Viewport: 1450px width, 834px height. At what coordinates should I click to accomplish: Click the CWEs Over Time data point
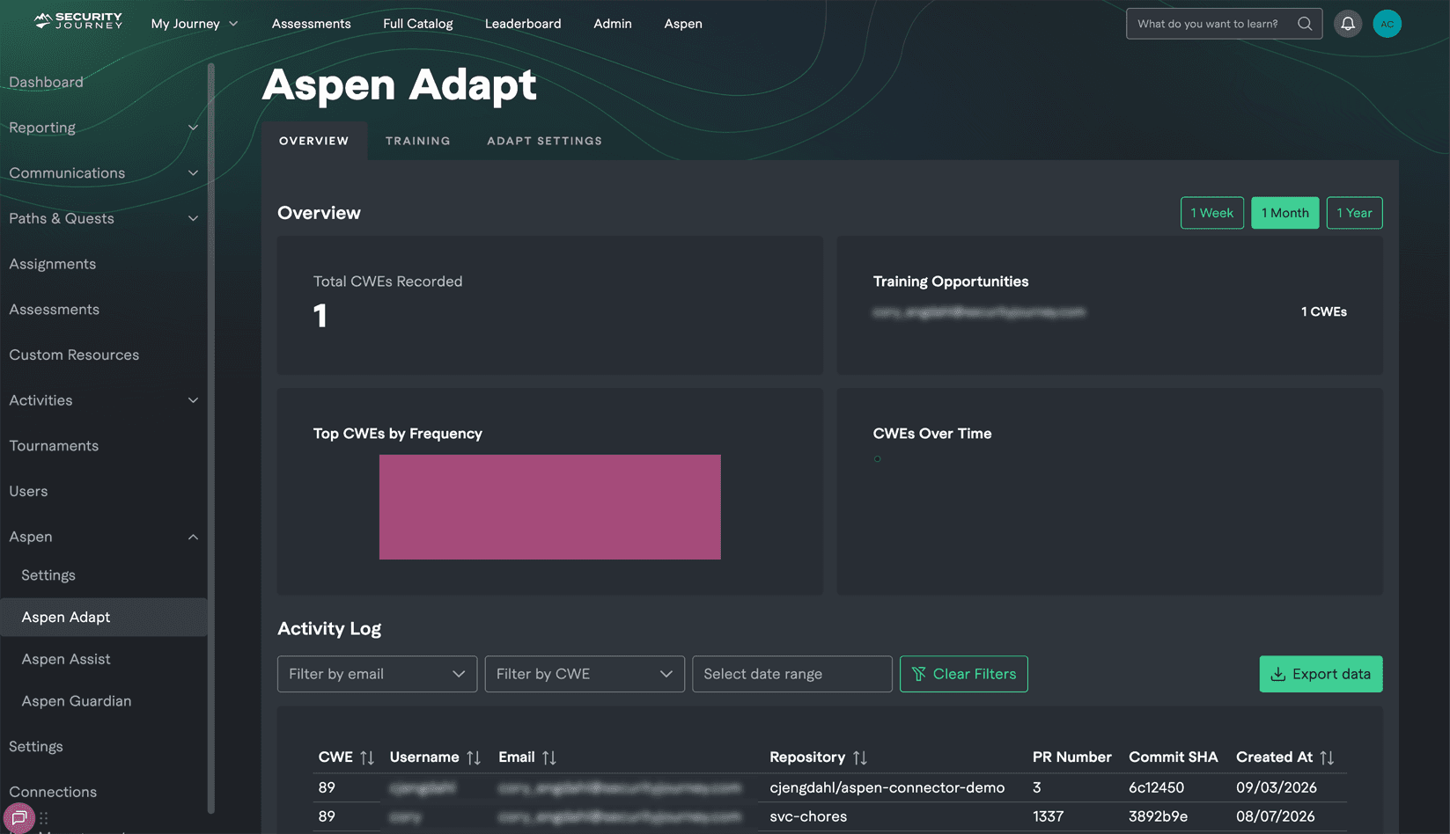point(877,459)
